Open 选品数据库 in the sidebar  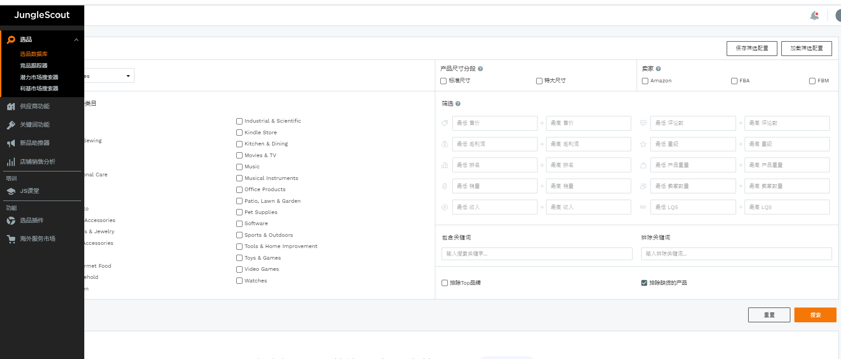pyautogui.click(x=34, y=54)
